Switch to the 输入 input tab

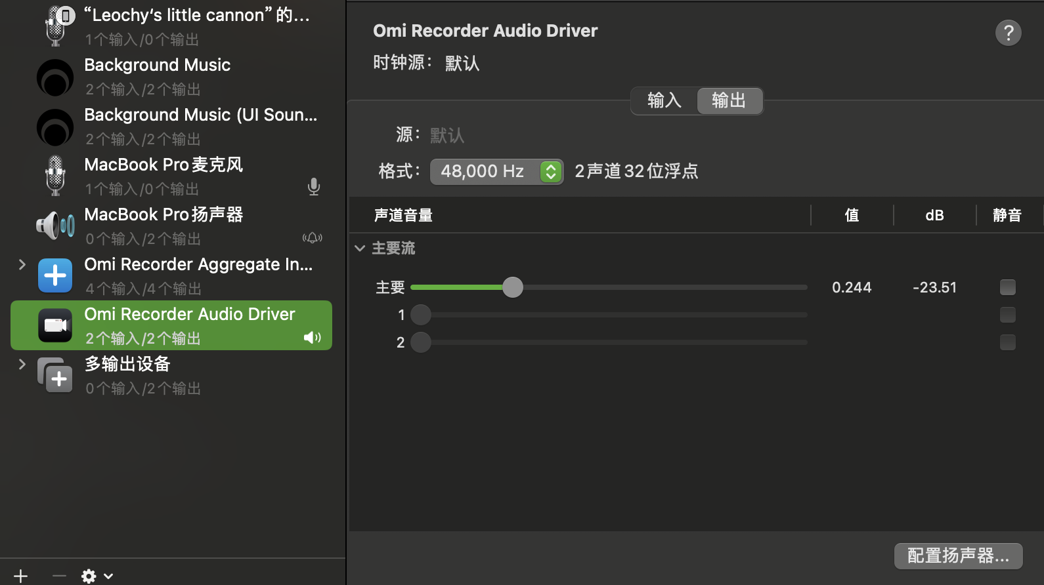(x=664, y=100)
